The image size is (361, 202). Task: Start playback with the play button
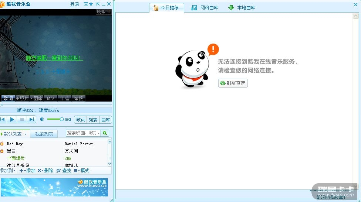coord(12,119)
